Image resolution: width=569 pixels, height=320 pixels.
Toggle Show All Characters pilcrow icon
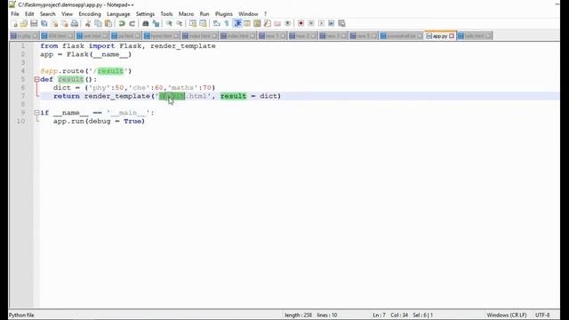click(227, 24)
